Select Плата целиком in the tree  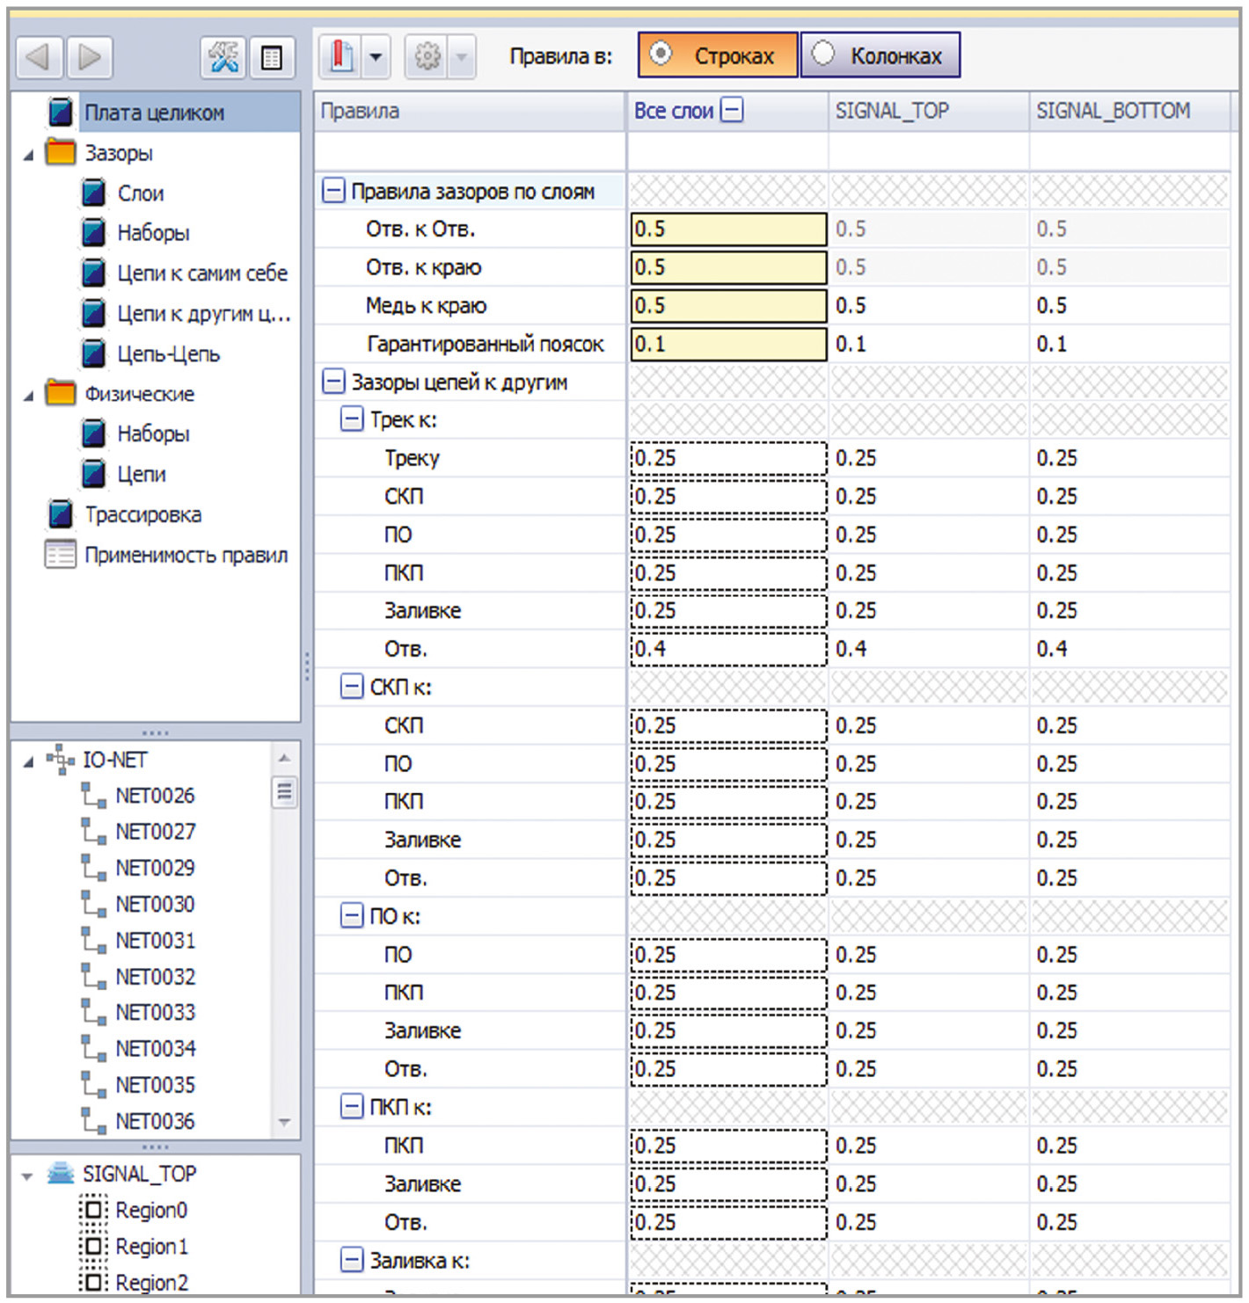pos(154,113)
